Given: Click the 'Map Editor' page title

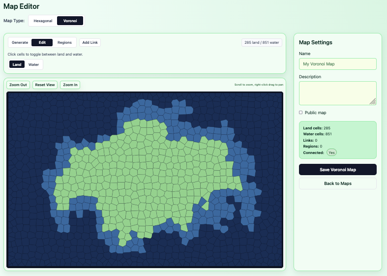Looking at the screenshot, I should tap(22, 6).
